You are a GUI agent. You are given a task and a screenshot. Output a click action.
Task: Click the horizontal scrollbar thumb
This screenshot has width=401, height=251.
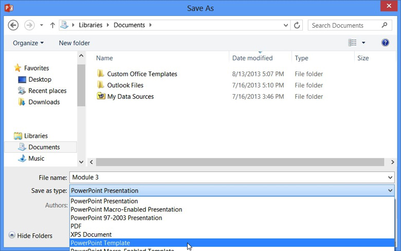[240, 162]
